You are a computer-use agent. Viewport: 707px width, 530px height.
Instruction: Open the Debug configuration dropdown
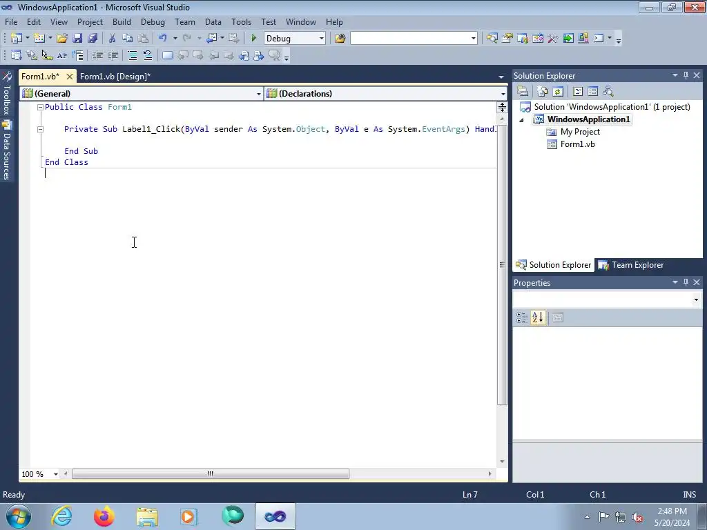click(x=322, y=39)
